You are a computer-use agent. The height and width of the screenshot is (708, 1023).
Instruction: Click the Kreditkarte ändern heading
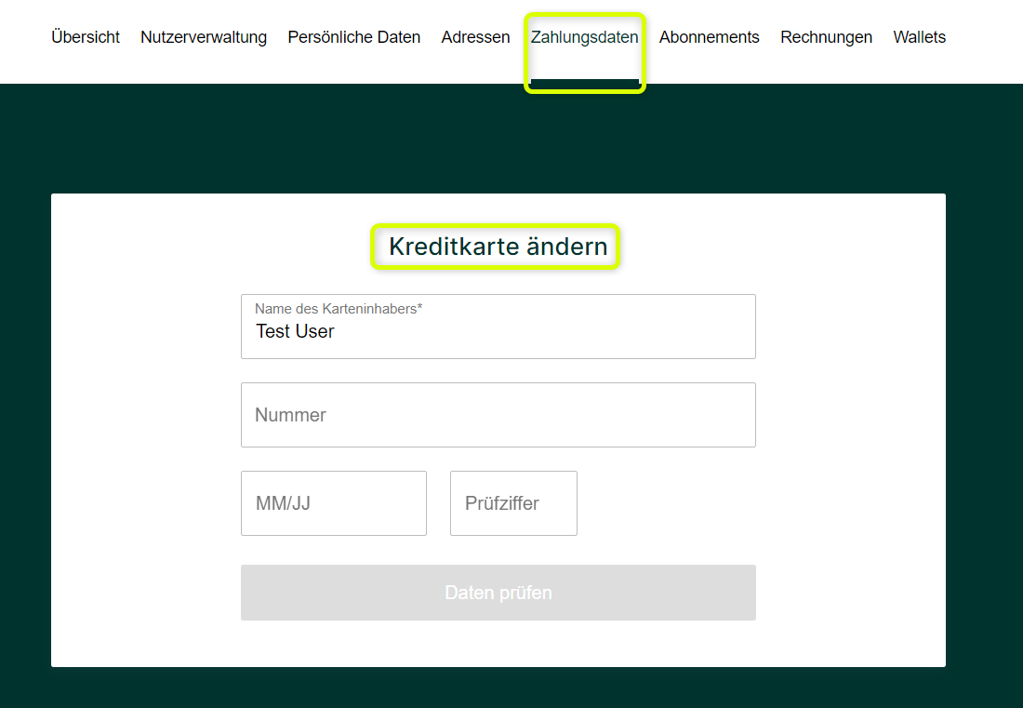point(498,247)
